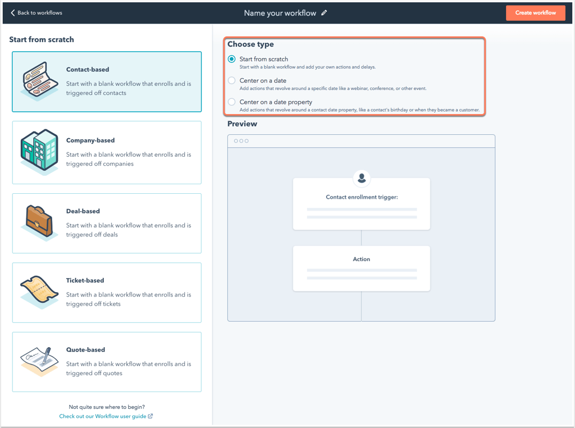Click the Deal-based briefcase illustration
The width and height of the screenshot is (575, 428).
(40, 222)
